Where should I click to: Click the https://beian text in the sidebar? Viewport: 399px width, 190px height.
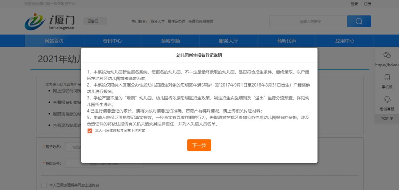tap(387, 65)
